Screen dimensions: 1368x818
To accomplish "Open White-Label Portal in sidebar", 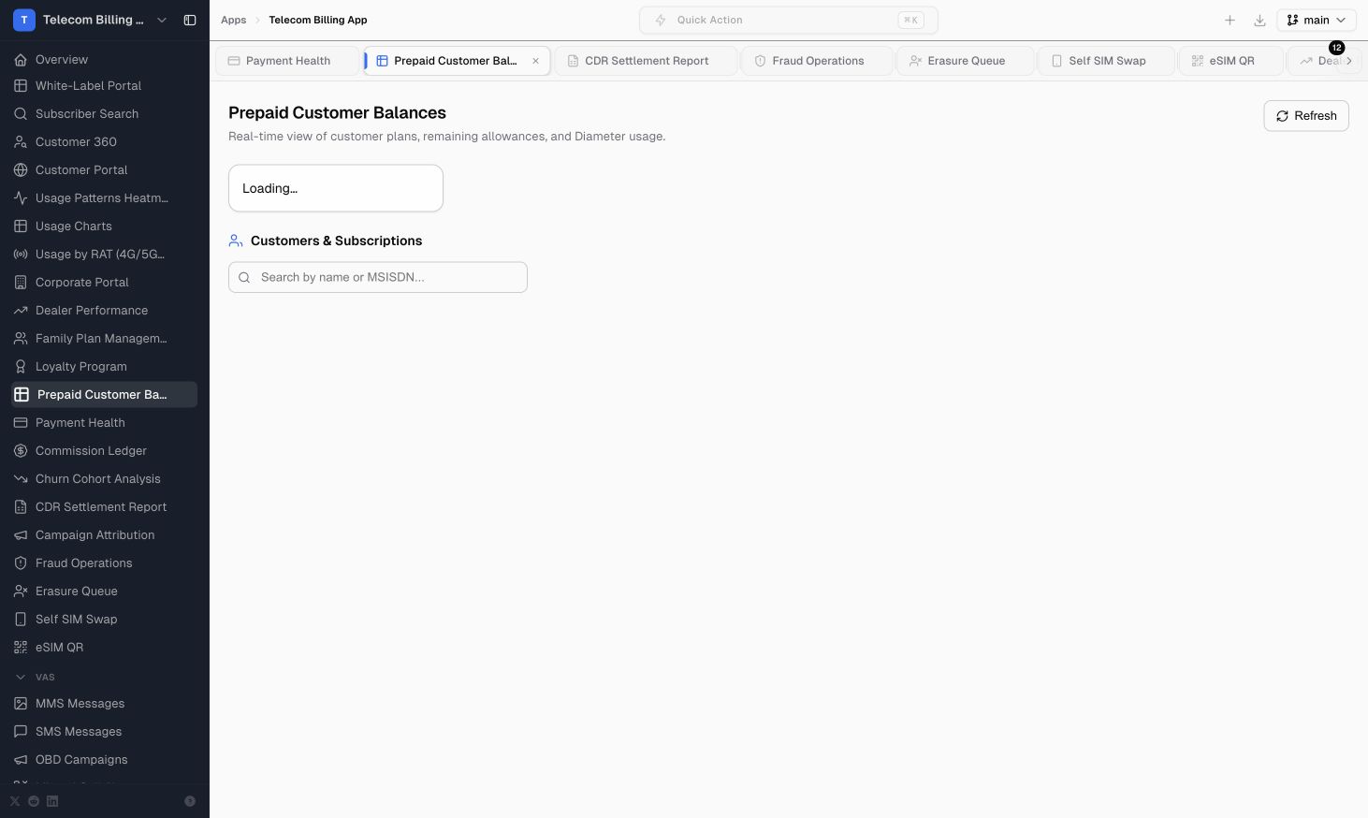I will coord(105,85).
